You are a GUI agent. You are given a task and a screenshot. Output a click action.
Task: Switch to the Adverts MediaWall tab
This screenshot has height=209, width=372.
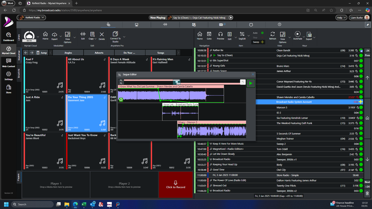click(99, 53)
